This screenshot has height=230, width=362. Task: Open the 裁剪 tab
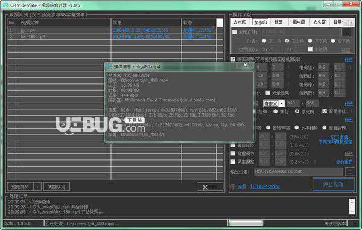(278, 22)
